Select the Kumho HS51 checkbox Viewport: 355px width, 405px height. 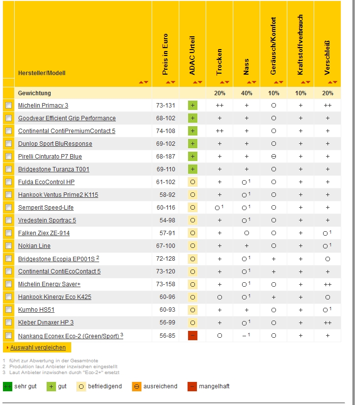[x=8, y=310]
